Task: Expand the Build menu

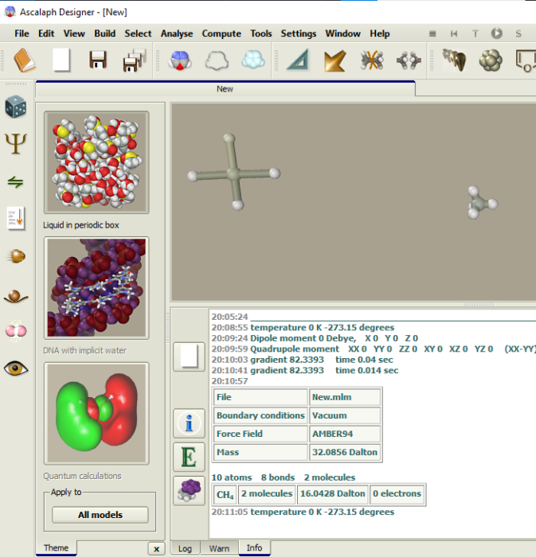Action: point(104,33)
